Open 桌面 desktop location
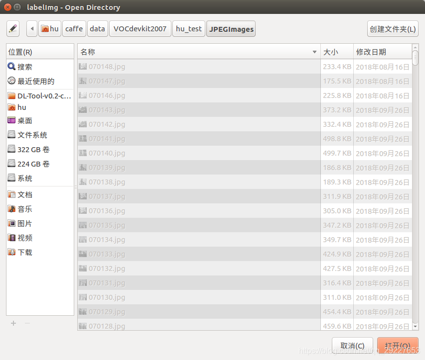 (40, 121)
